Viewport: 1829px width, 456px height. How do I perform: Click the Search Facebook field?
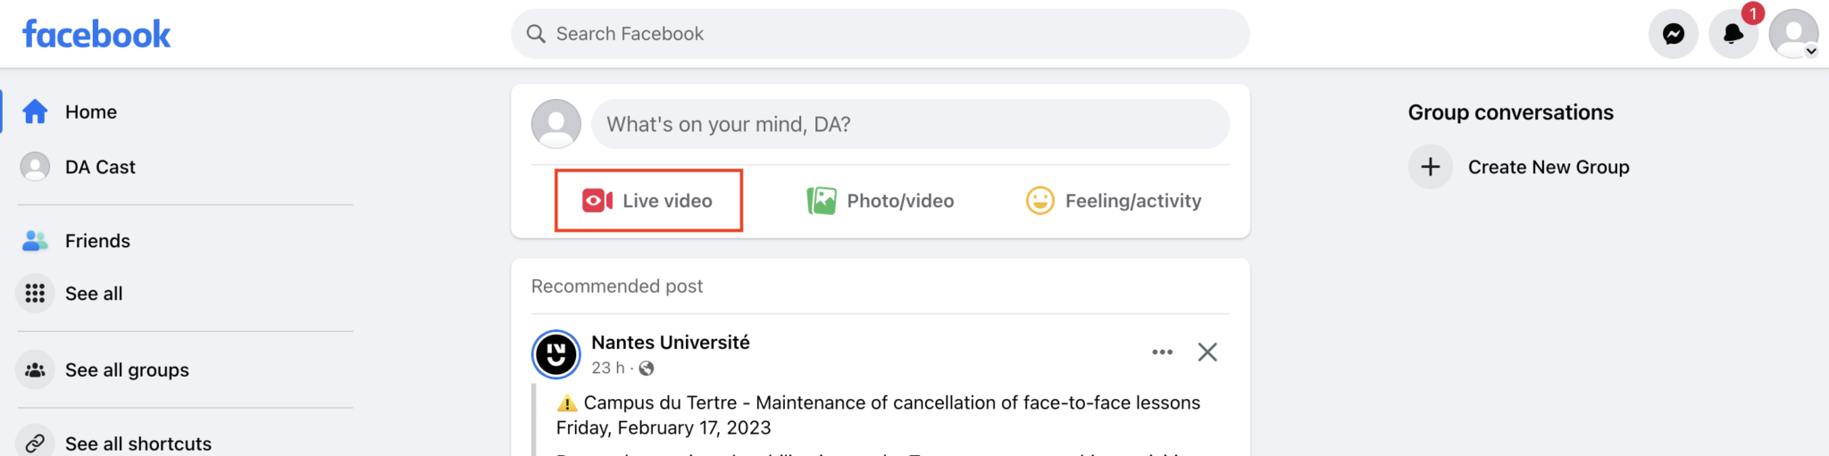point(880,34)
